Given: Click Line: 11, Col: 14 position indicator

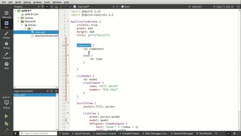Looking at the screenshot, I should [225, 7].
